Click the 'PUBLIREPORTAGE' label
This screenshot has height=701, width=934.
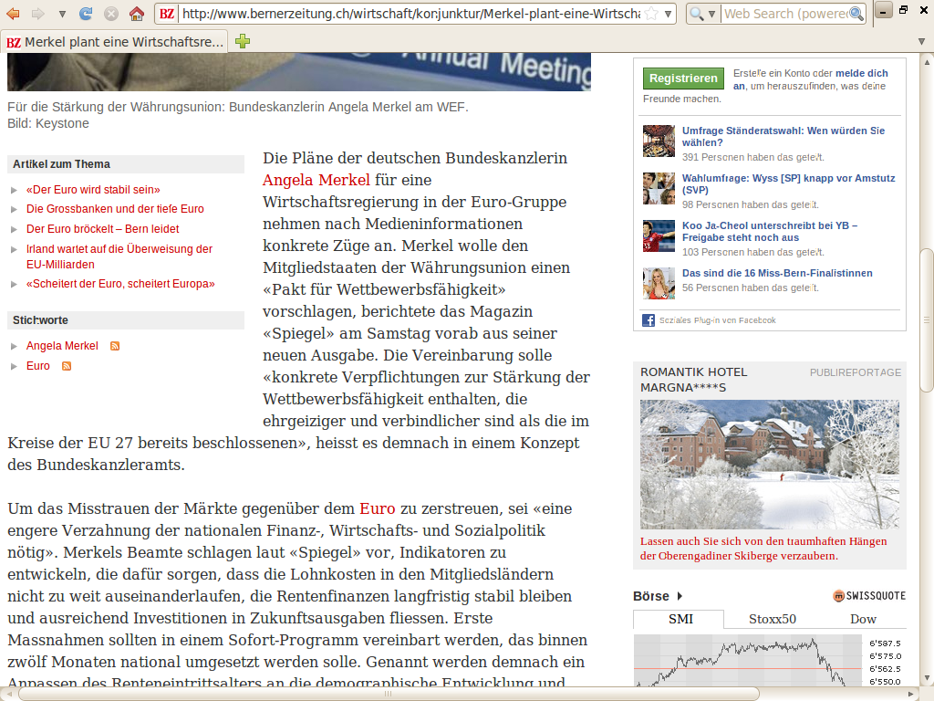[x=856, y=372]
